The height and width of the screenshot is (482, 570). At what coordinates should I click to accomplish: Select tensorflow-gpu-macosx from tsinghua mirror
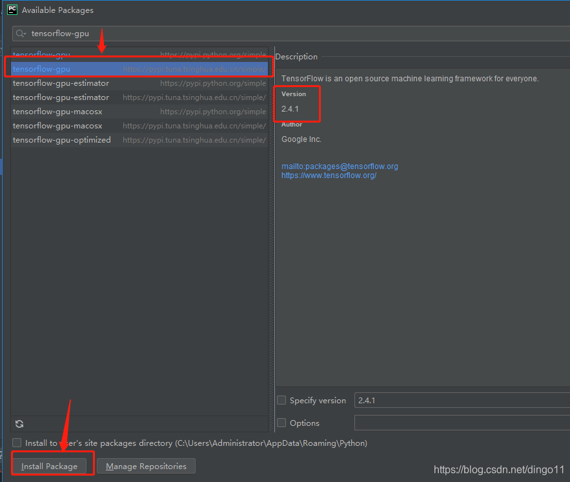pos(139,125)
